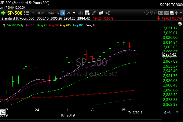
Task: Select the pencil drawing tools icon
Action: pyautogui.click(x=94, y=13)
